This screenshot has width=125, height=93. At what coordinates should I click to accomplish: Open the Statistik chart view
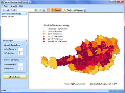[78, 10]
